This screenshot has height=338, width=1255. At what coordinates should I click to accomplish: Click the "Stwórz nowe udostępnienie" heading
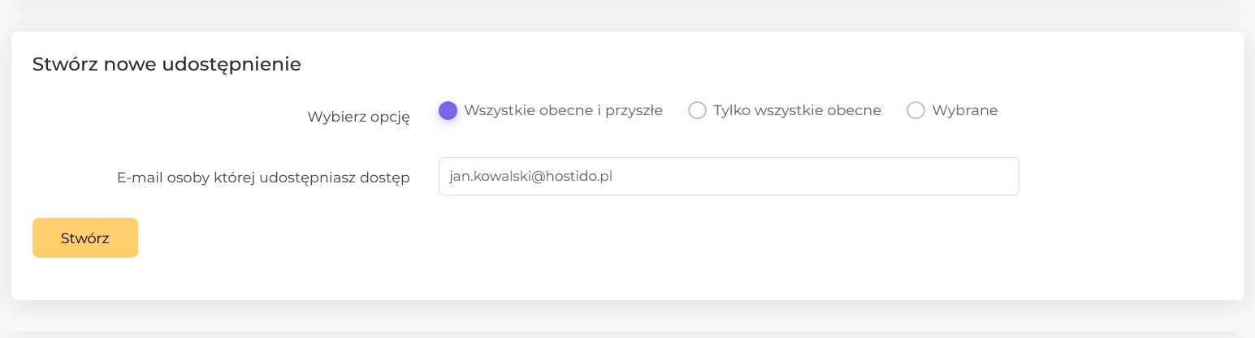[167, 65]
